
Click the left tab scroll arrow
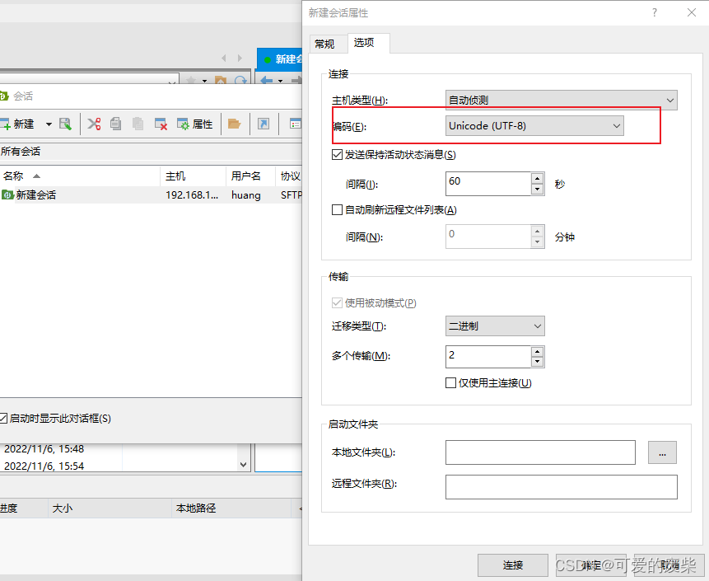pyautogui.click(x=224, y=58)
